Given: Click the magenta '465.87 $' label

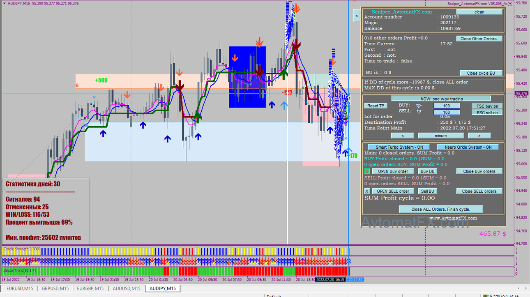Looking at the screenshot, I should (x=493, y=233).
